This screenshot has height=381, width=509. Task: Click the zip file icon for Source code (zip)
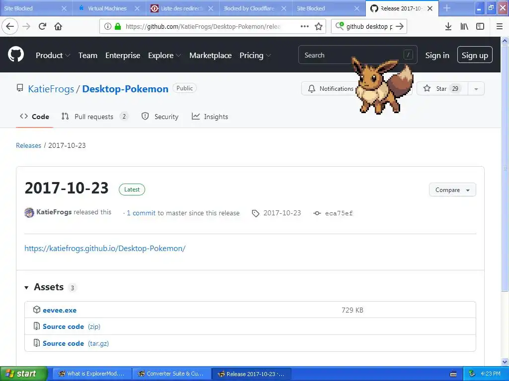tap(37, 326)
